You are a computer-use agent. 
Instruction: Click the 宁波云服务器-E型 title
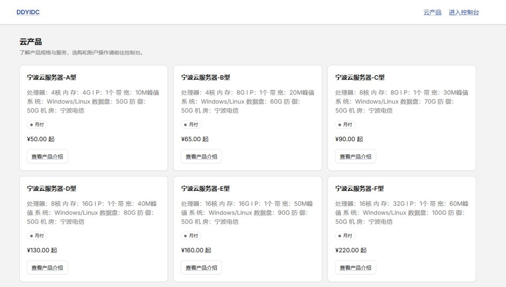point(205,188)
